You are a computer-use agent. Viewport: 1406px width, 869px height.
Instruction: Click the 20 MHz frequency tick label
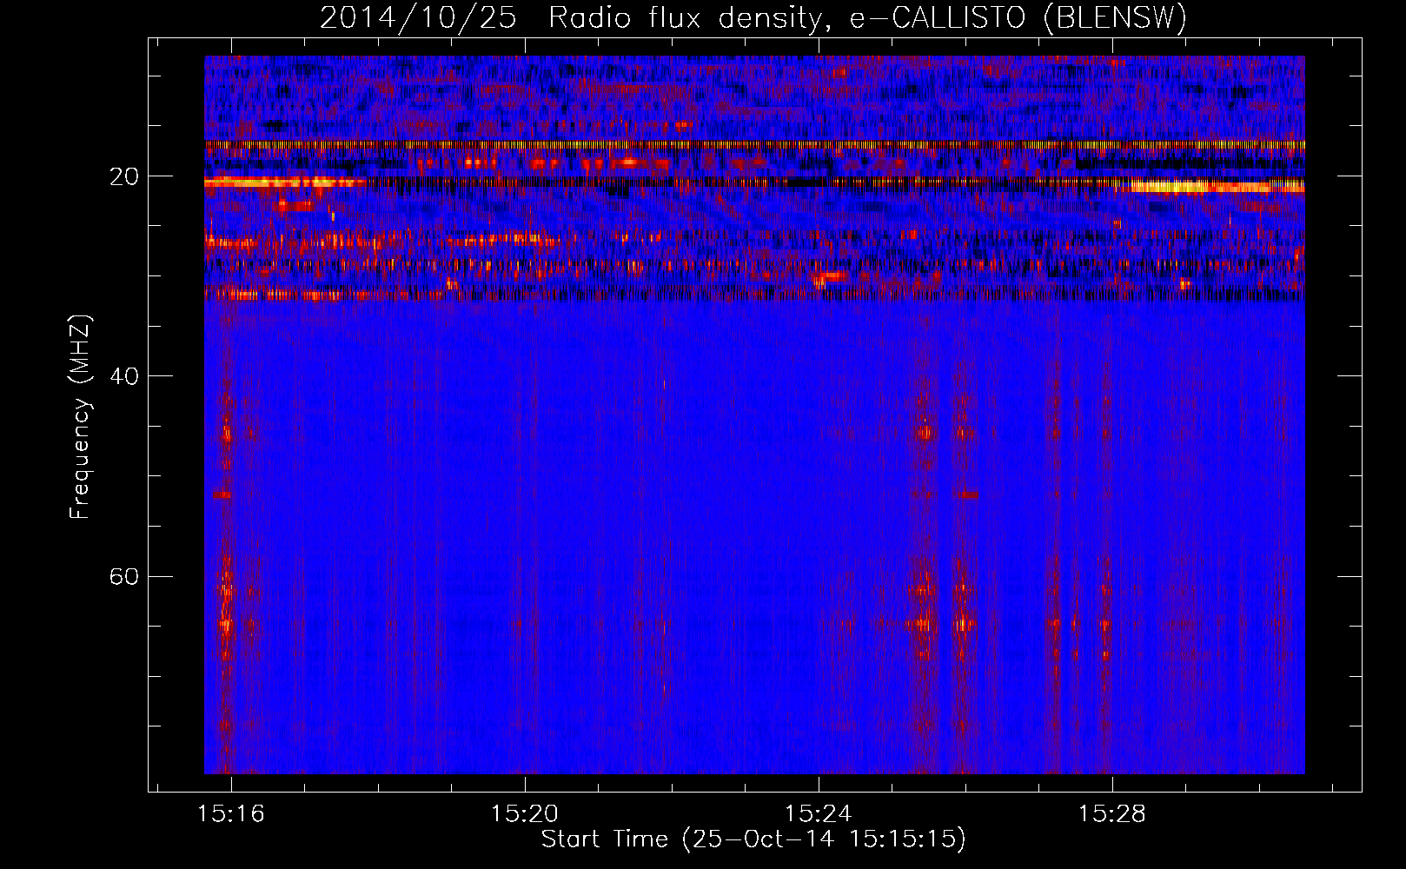(x=124, y=176)
